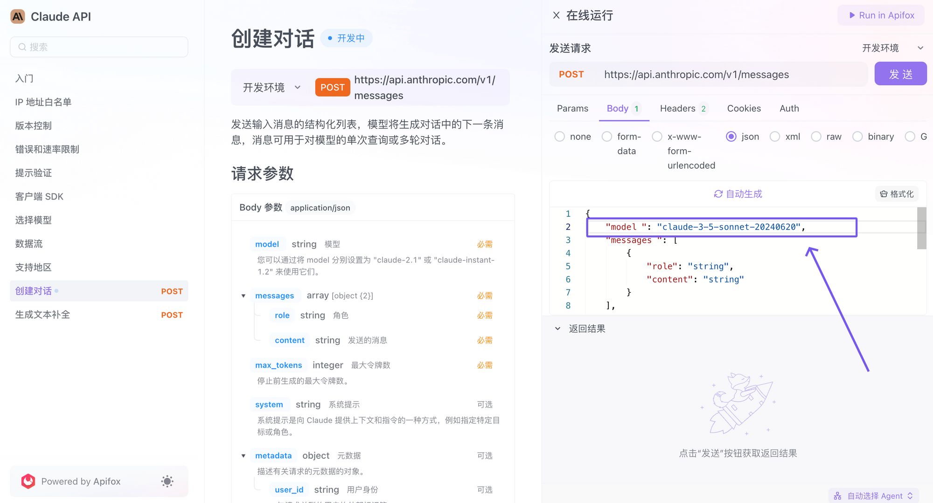Click the Anthropic Claude API logo icon
933x503 pixels.
(x=18, y=16)
